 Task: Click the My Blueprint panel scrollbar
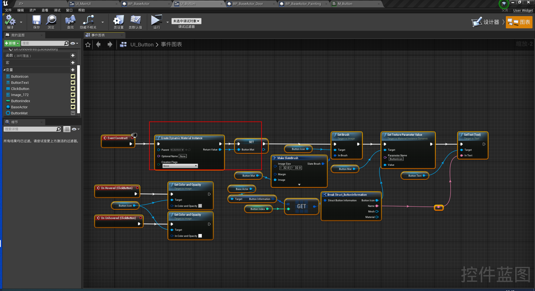79,89
